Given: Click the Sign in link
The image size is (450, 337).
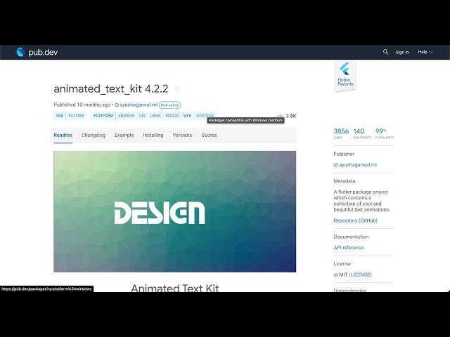Looking at the screenshot, I should (401, 52).
